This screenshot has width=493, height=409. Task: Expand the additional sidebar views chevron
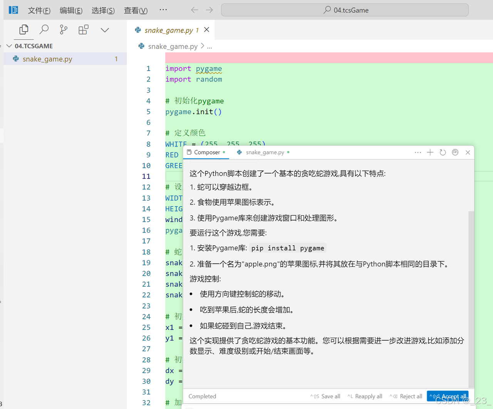[x=105, y=30]
